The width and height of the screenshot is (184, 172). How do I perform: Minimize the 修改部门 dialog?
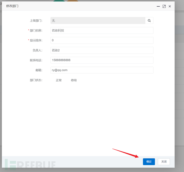pos(158,6)
